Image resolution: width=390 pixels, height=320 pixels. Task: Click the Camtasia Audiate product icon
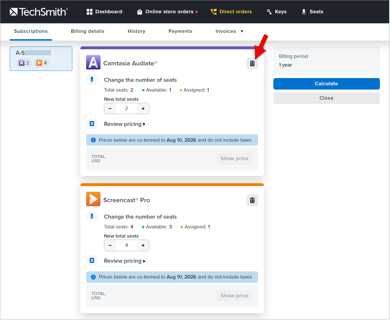click(x=93, y=62)
